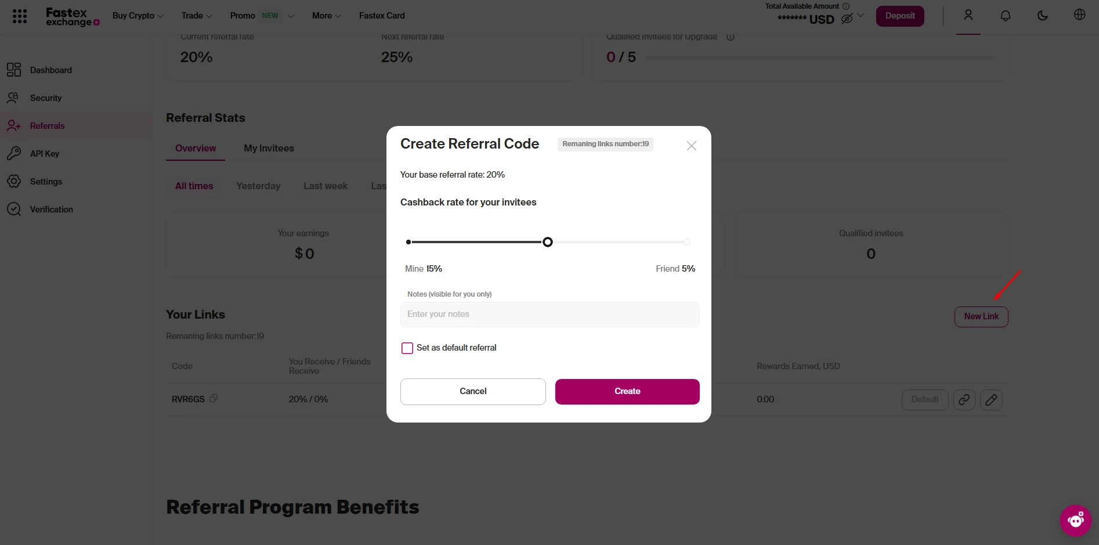Expand the Trade menu
The width and height of the screenshot is (1099, 545).
pos(196,16)
